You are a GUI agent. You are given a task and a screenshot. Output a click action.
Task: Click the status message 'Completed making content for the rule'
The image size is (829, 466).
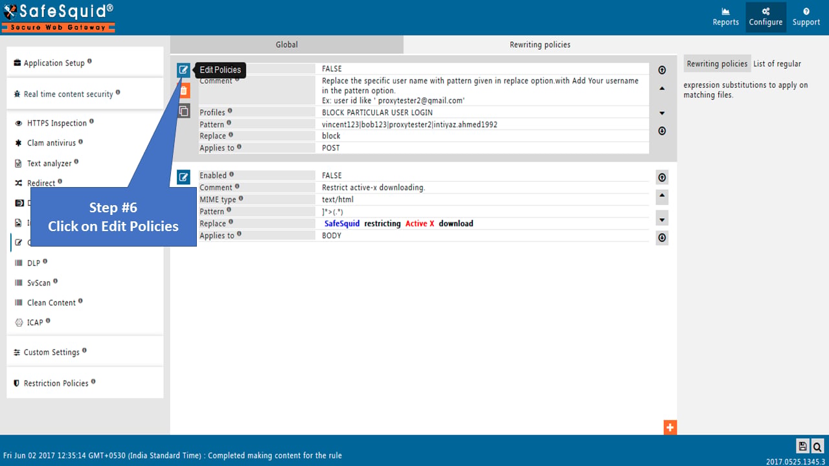coord(275,456)
